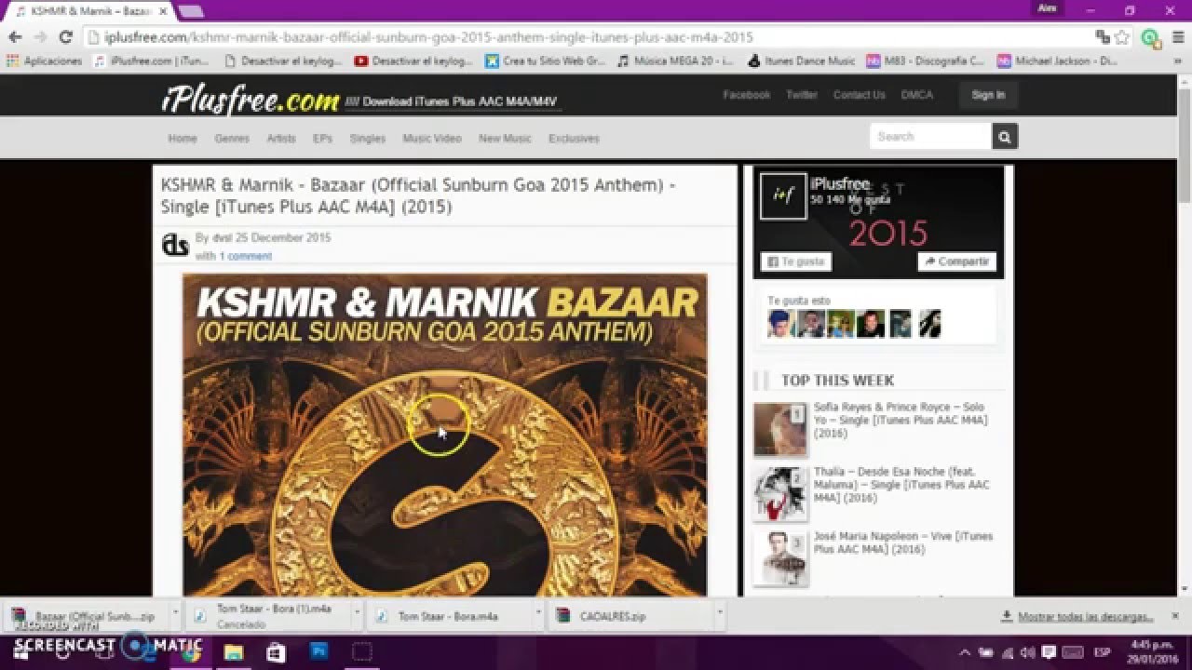Open Thalía – Desde Esa Noche post
Screen dimensions: 1192x670
[x=901, y=485]
